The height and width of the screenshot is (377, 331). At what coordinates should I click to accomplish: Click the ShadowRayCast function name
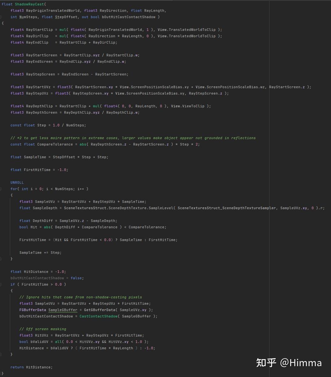point(29,4)
